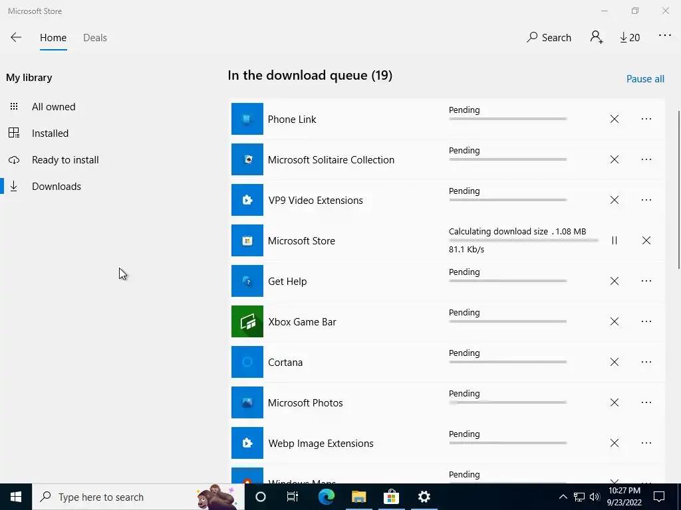Click the Phone Link app name
Image resolution: width=681 pixels, height=510 pixels.
292,120
